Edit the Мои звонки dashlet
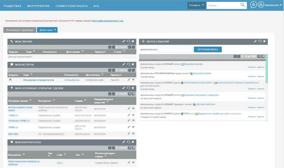This screenshot has width=284, height=168. coord(124,41)
